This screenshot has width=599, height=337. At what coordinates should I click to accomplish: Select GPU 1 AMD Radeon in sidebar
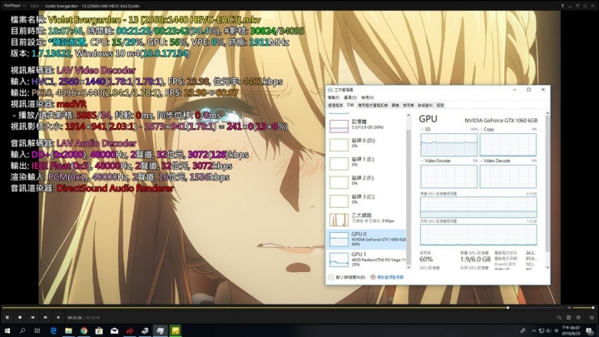[x=366, y=260]
